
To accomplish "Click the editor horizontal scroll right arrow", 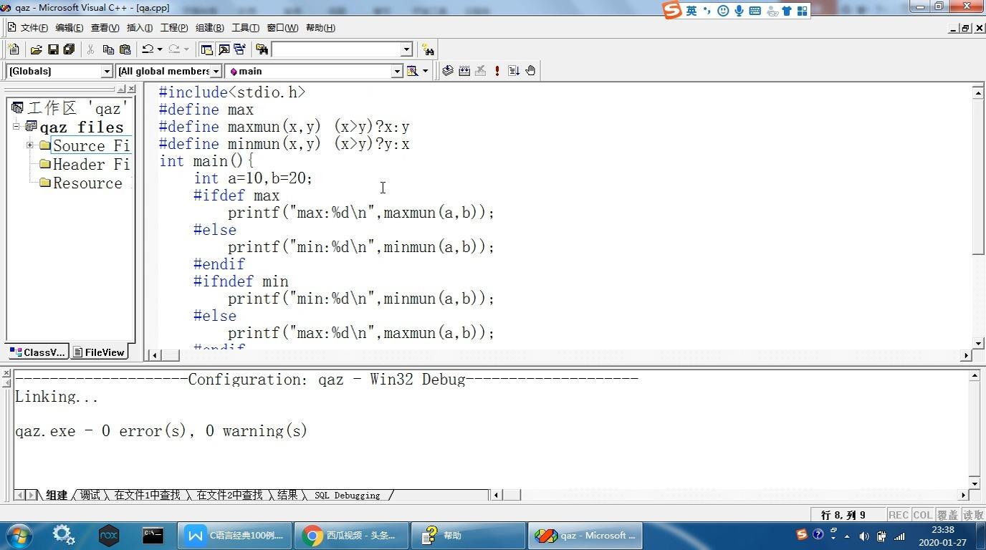I will 966,354.
